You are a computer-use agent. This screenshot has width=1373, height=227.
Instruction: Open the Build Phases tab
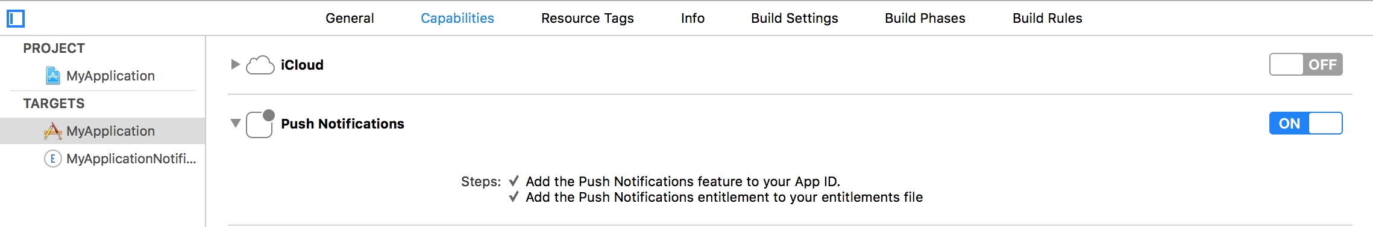pyautogui.click(x=925, y=18)
